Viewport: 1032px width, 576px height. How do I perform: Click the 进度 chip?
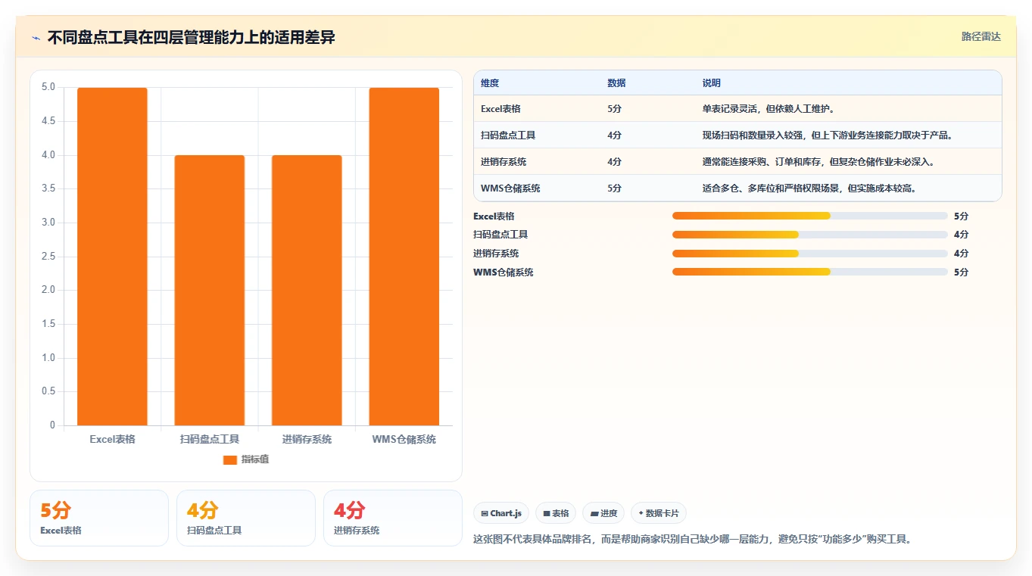click(x=603, y=513)
